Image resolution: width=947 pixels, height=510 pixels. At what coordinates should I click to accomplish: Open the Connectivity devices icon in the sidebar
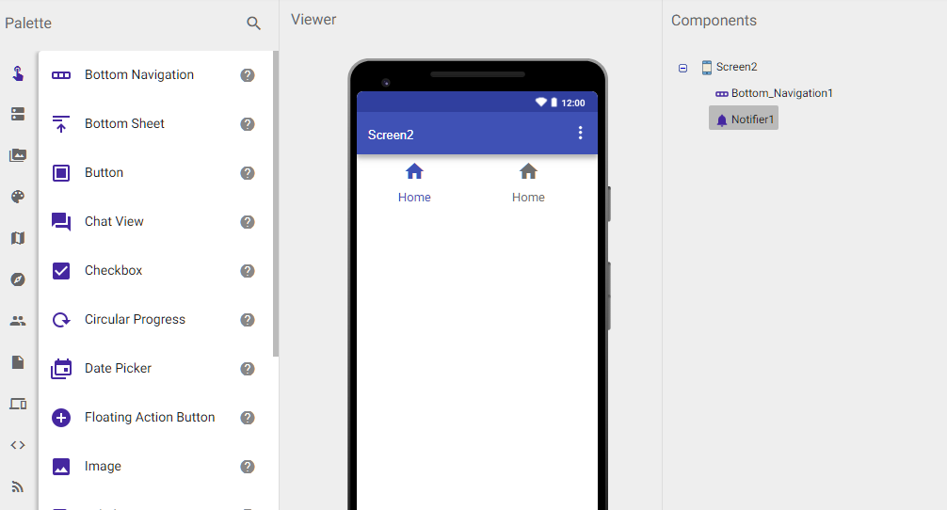point(18,404)
